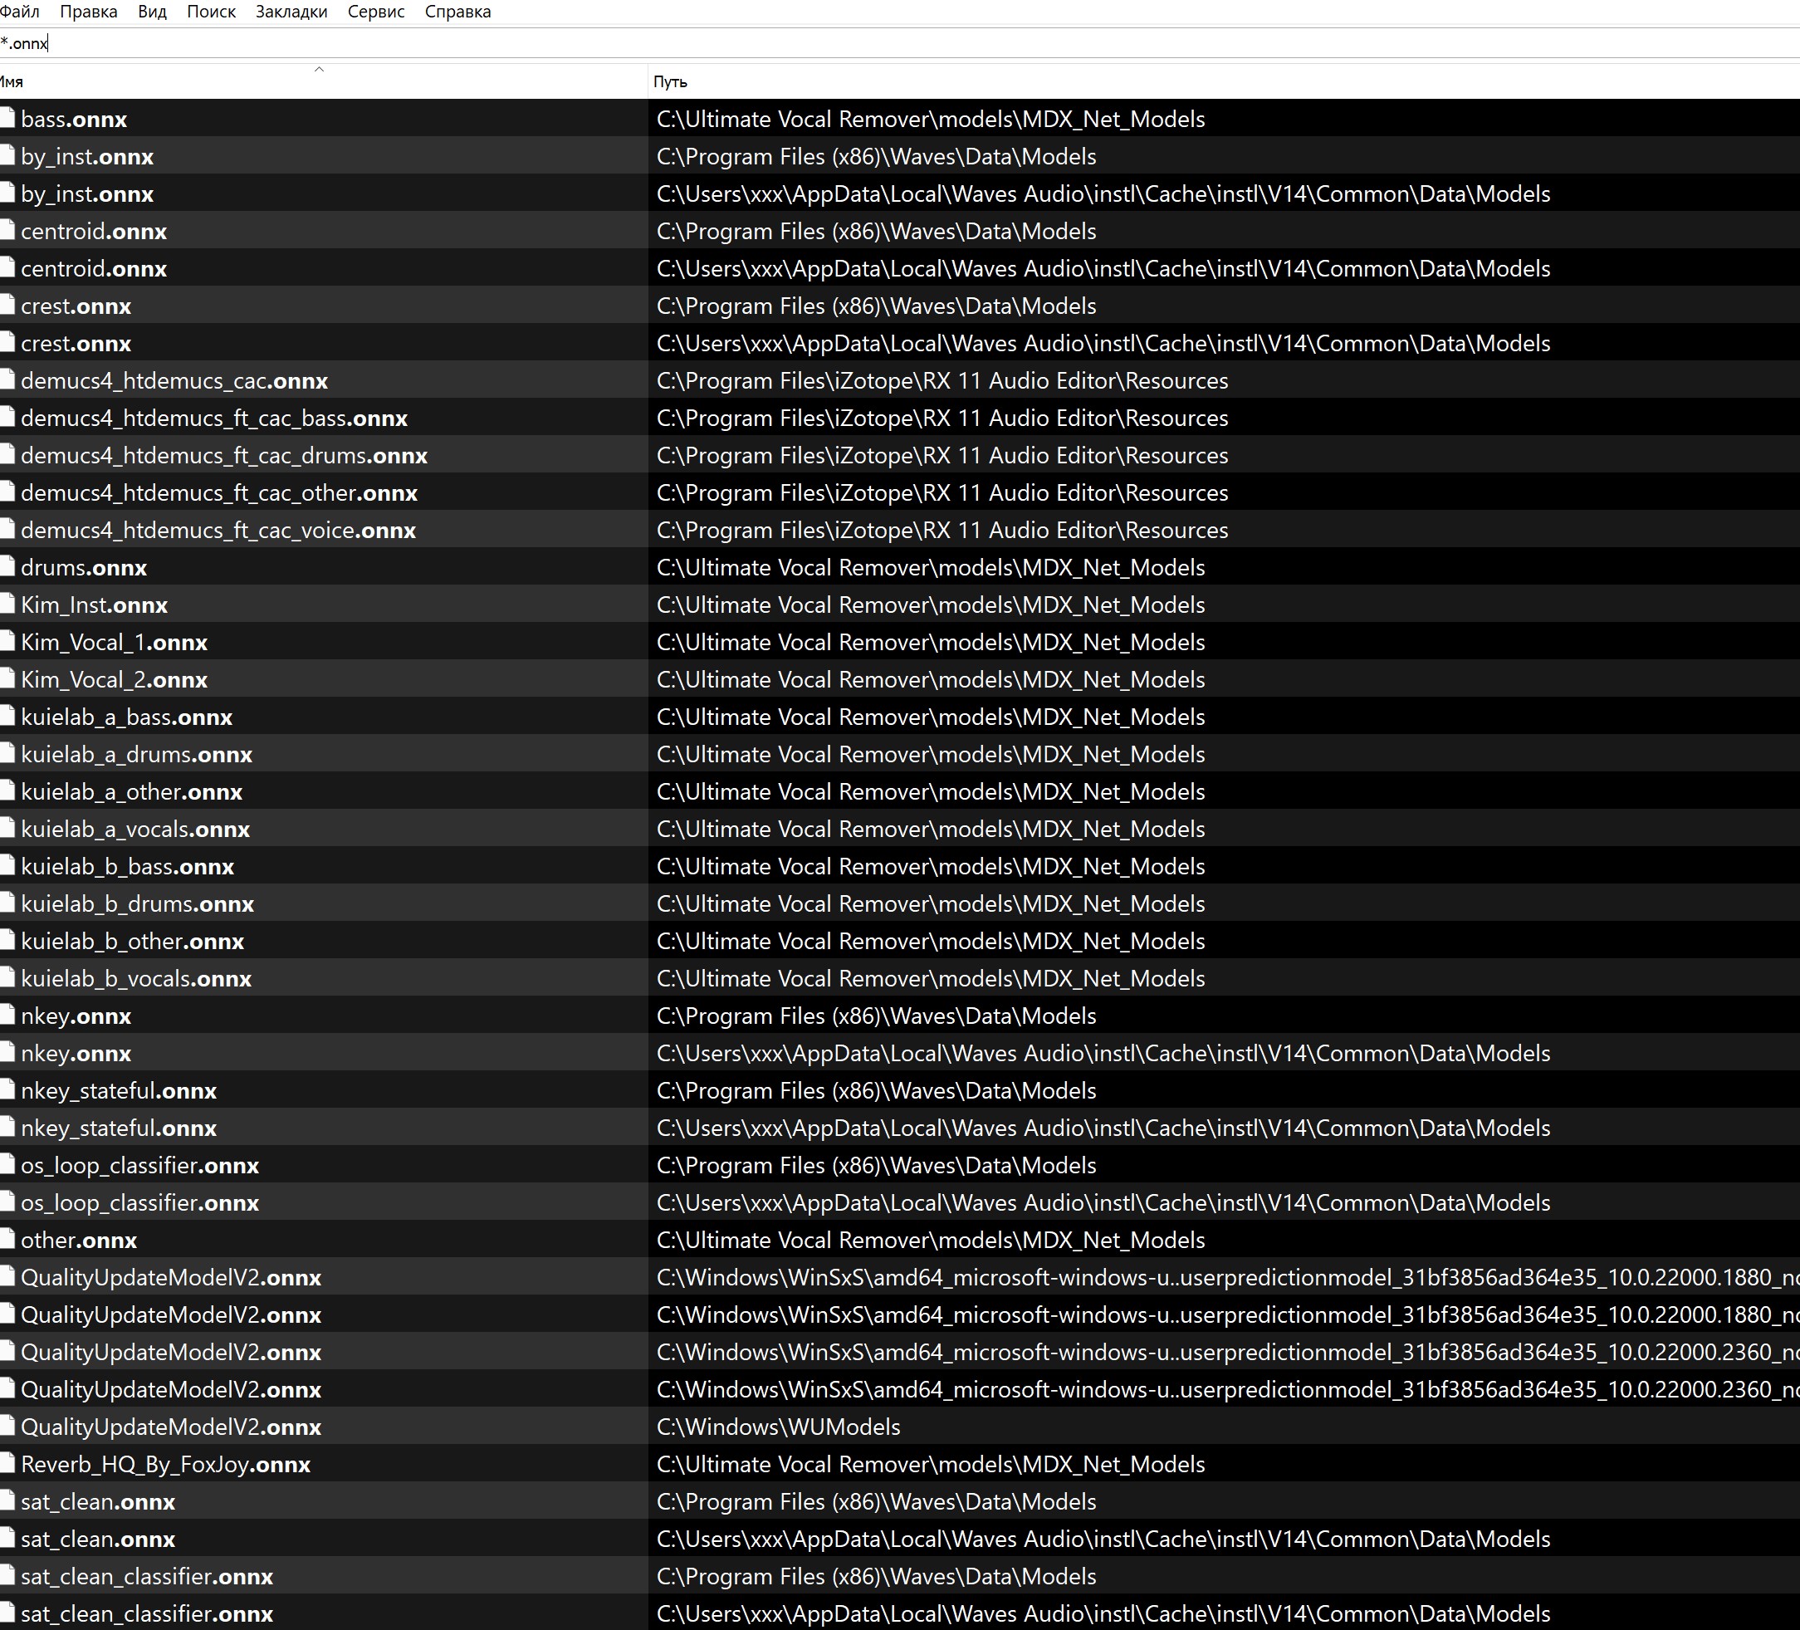Click file icon of demucs4_htdemucs_ft_cac_voice.onnx
This screenshot has width=1800, height=1630.
click(x=7, y=529)
